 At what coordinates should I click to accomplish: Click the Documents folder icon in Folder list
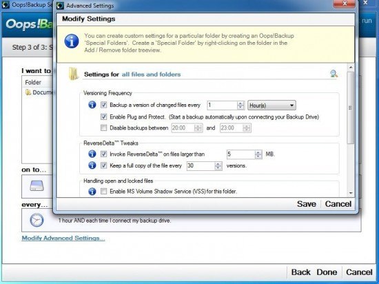coord(28,92)
